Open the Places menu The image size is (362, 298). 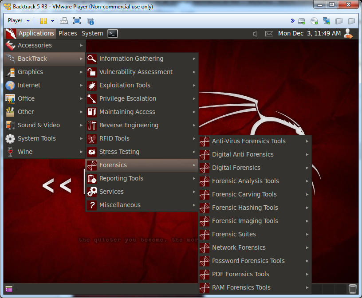pyautogui.click(x=68, y=33)
